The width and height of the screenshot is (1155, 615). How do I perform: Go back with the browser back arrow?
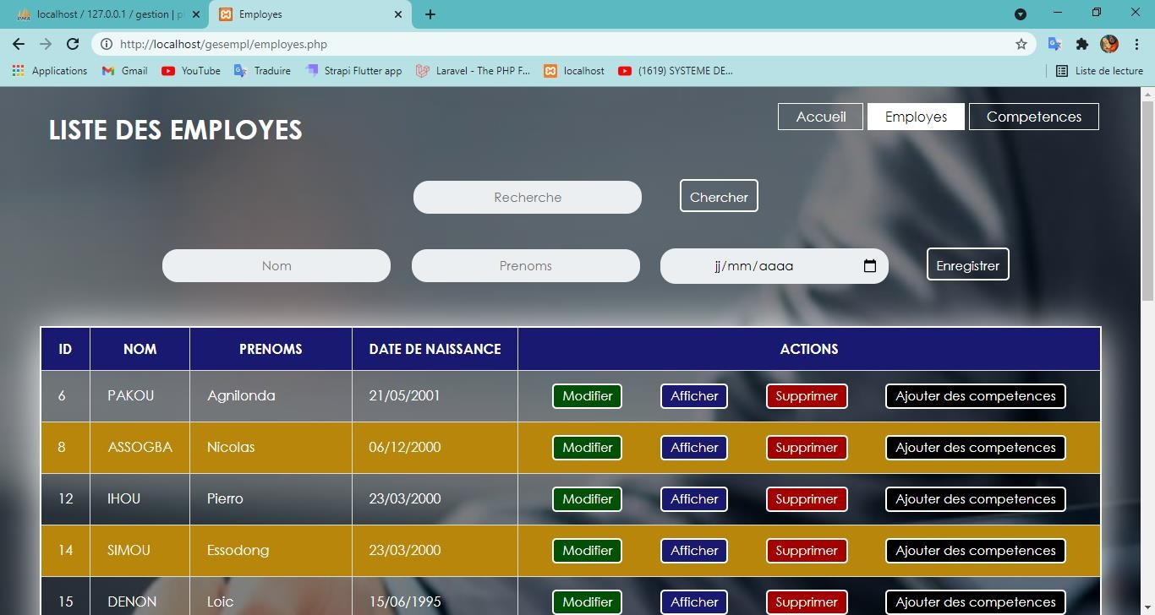[19, 44]
